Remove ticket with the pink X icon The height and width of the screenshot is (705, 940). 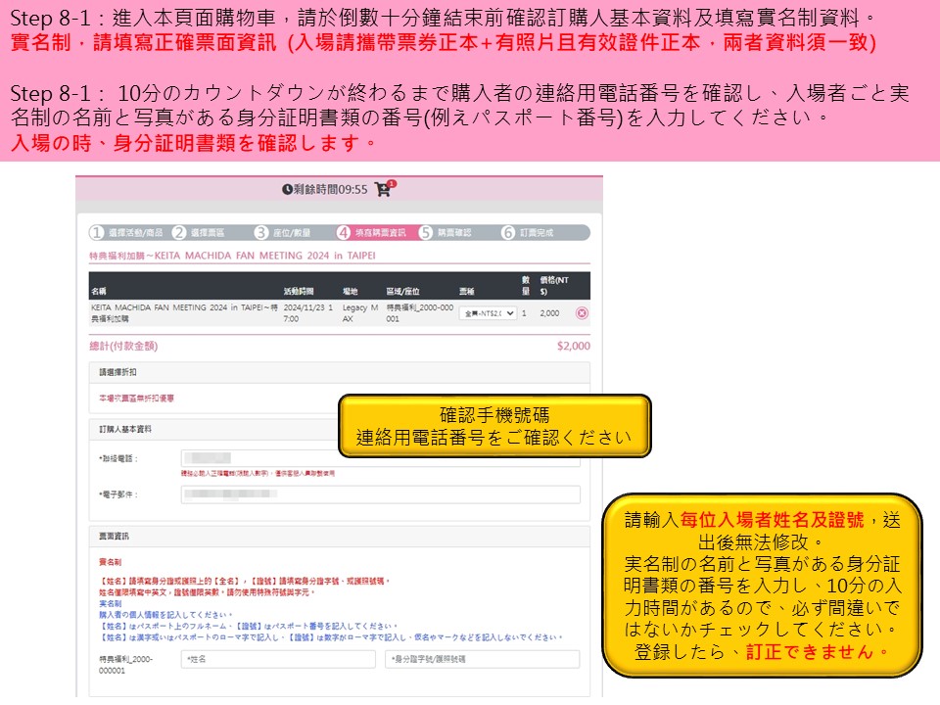pyautogui.click(x=582, y=313)
